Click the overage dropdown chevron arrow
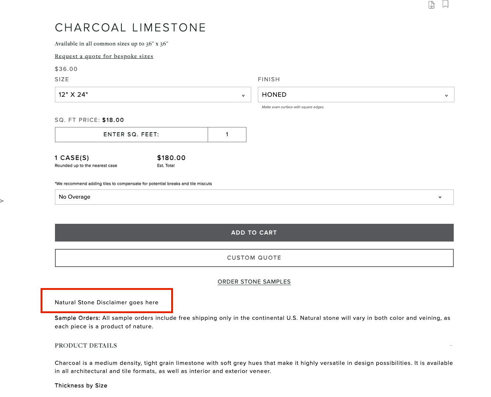 (440, 197)
